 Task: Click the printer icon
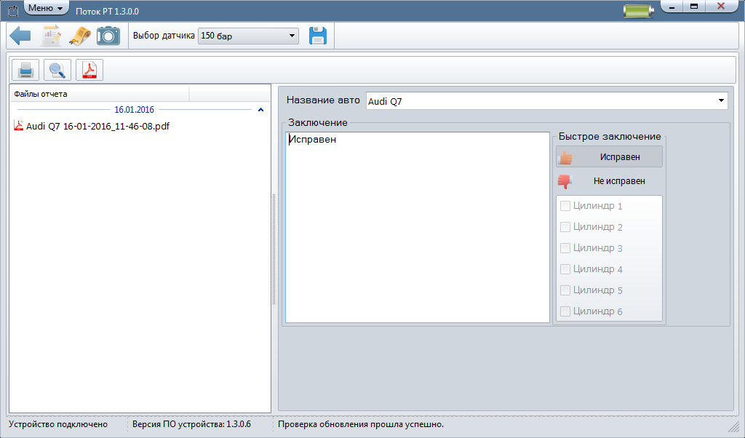tap(25, 70)
